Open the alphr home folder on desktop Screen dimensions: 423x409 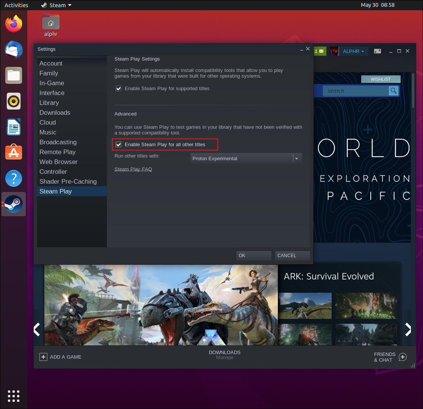click(x=51, y=26)
